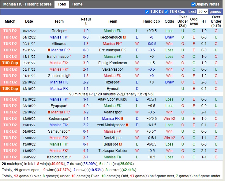This screenshot has height=181, width=225.
Task: Open the Denizlispor team link
Action: coord(112,138)
